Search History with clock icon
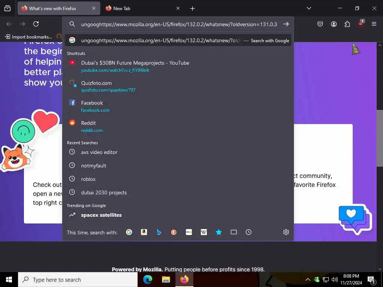The height and width of the screenshot is (287, 383). pyautogui.click(x=248, y=232)
